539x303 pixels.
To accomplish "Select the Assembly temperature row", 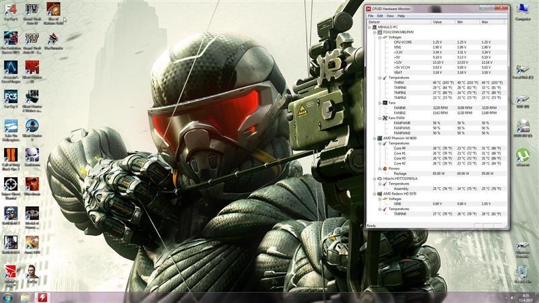I will pyautogui.click(x=437, y=189).
